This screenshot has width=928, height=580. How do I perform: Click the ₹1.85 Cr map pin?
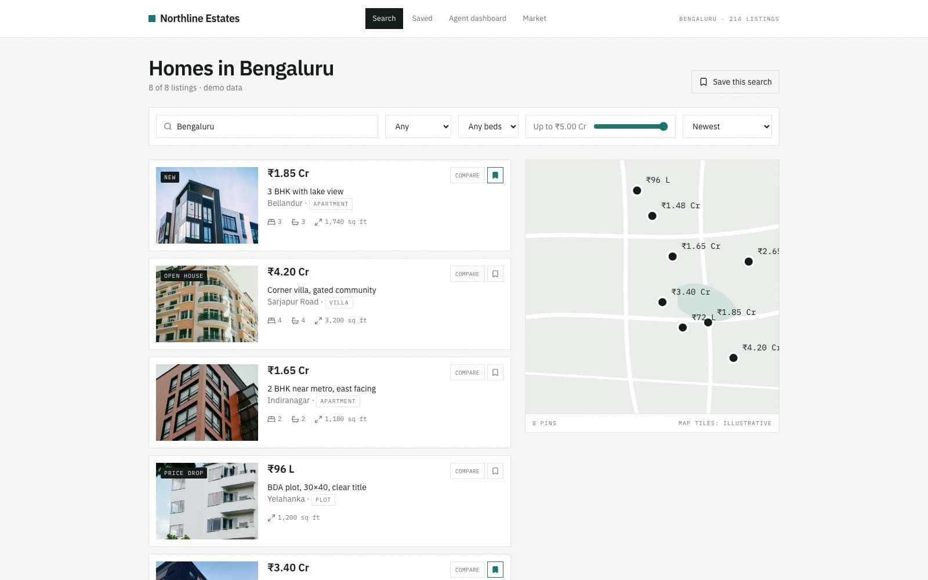point(708,322)
